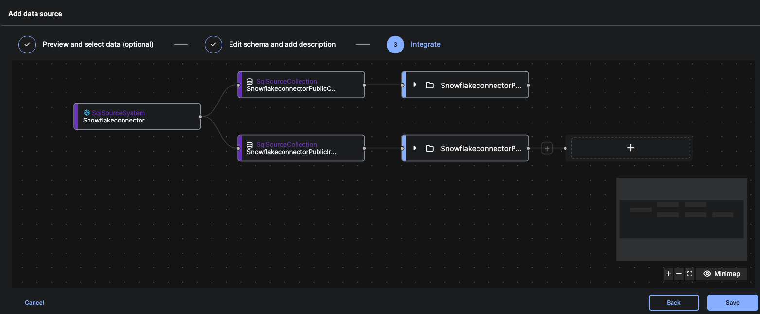Select the Integrate step number 3
The width and height of the screenshot is (760, 314).
395,44
